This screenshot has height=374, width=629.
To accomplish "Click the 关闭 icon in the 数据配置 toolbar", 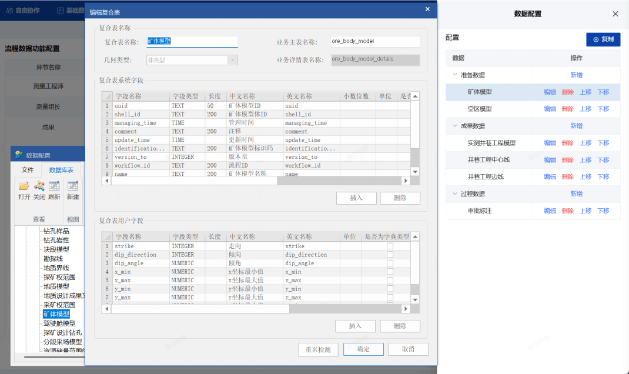I will (x=39, y=186).
